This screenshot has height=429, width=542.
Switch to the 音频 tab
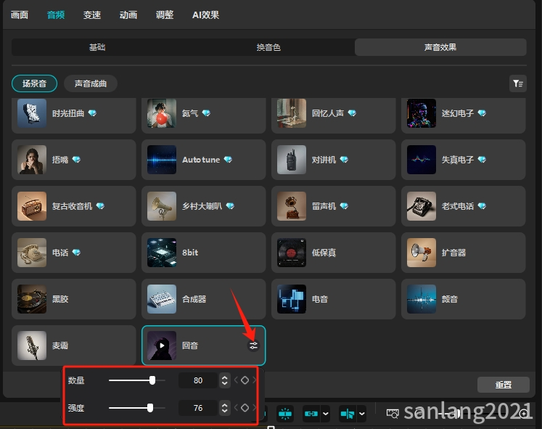click(56, 15)
